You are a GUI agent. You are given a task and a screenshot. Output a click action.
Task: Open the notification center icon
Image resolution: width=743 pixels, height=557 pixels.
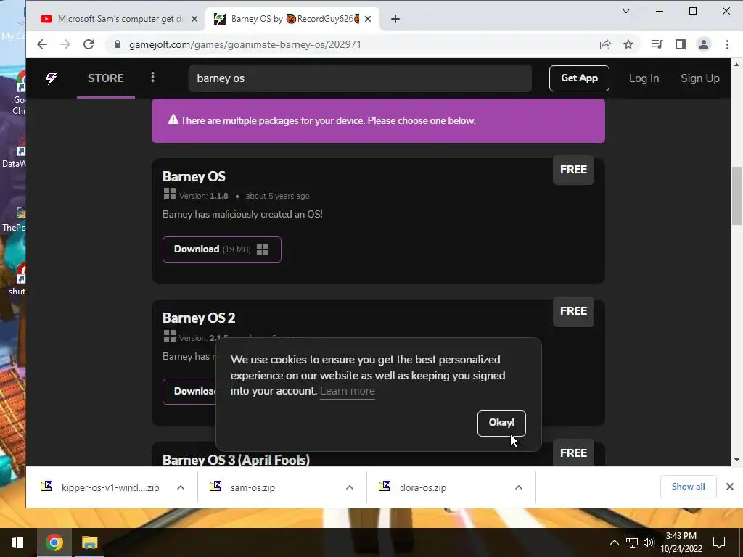pyautogui.click(x=719, y=542)
